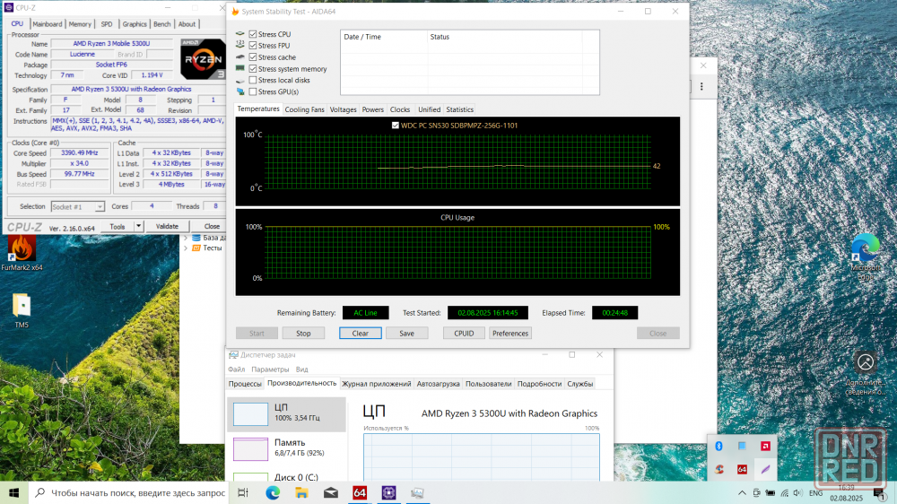Click Clear button in AIDA64

pos(361,333)
